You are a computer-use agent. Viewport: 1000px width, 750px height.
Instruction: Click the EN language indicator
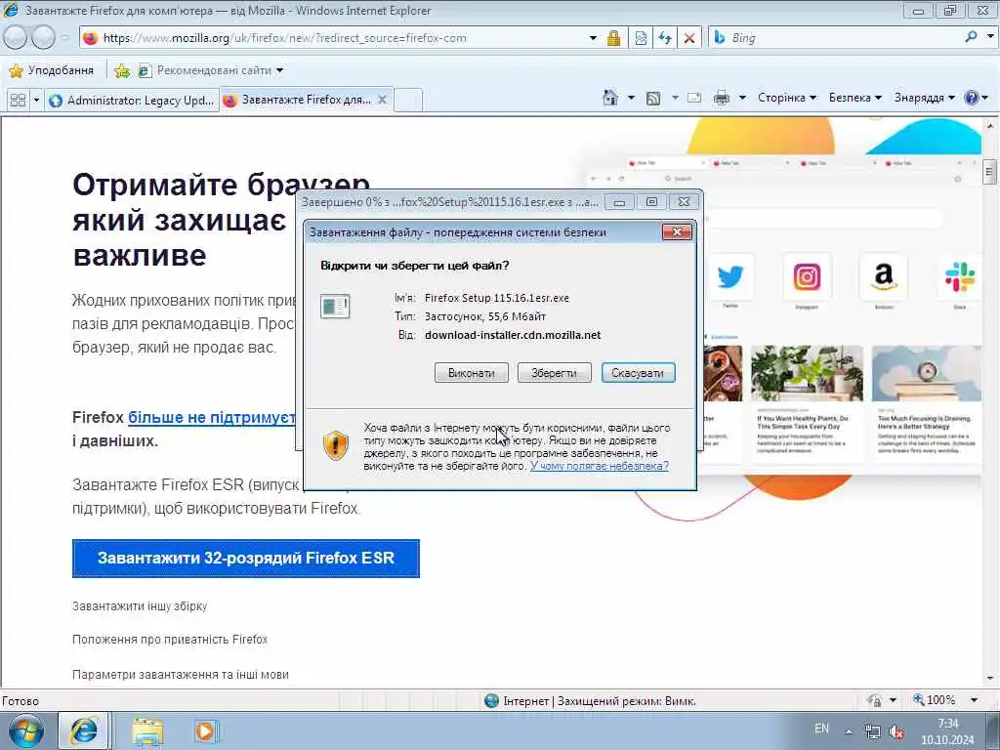coord(821,729)
